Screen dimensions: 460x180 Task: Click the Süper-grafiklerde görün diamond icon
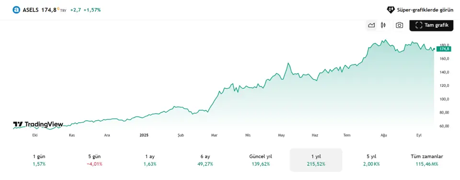click(x=391, y=10)
